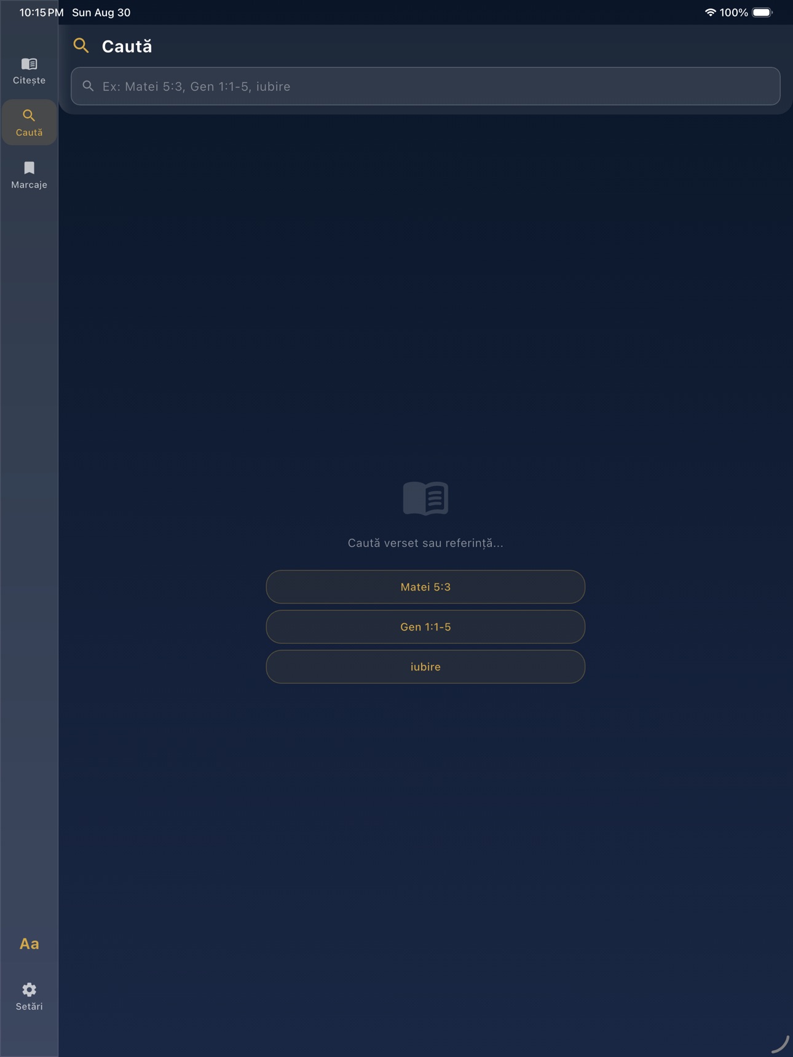Click the open book icon in empty state

coord(425,498)
